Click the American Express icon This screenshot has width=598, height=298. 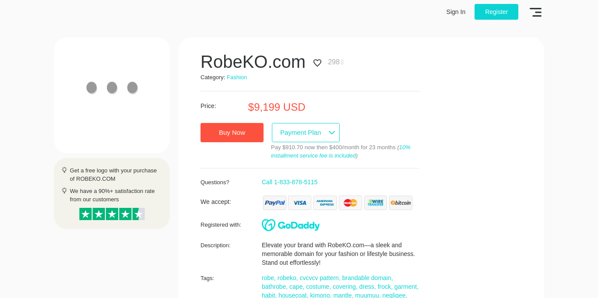point(325,203)
